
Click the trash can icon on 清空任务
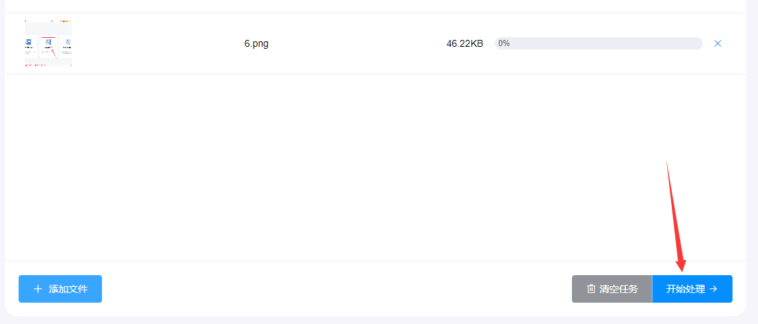(x=591, y=289)
